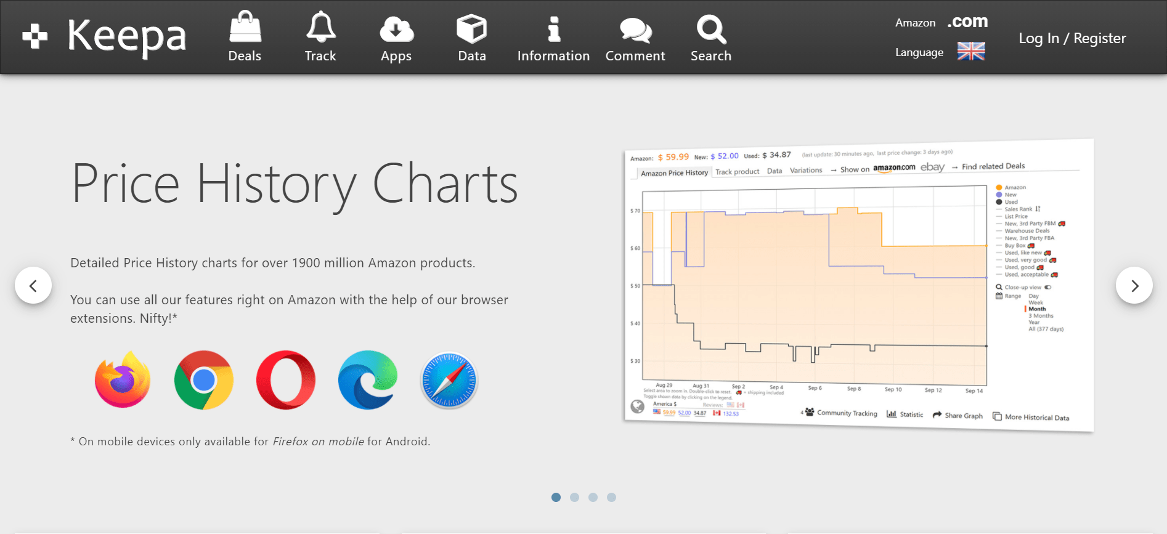Click Log In / Register
Screen dimensions: 1167x534
(1072, 38)
